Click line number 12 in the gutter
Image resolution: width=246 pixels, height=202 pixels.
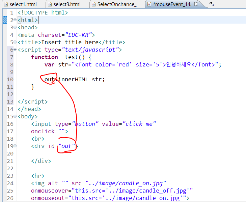[10, 94]
